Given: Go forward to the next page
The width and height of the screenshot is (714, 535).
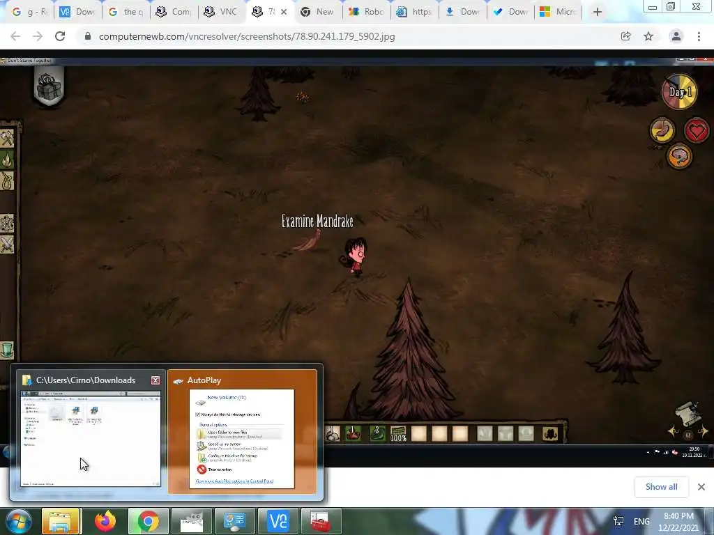Looking at the screenshot, I should pos(38,36).
